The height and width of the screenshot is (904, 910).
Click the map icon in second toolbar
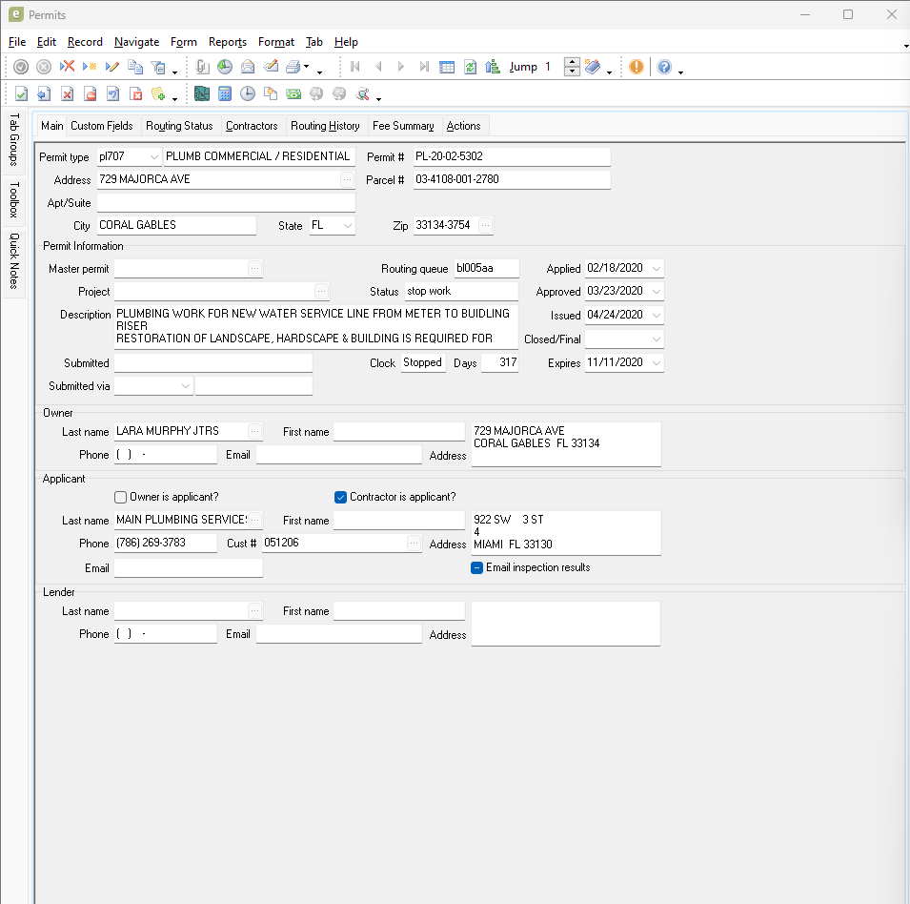pyautogui.click(x=202, y=93)
